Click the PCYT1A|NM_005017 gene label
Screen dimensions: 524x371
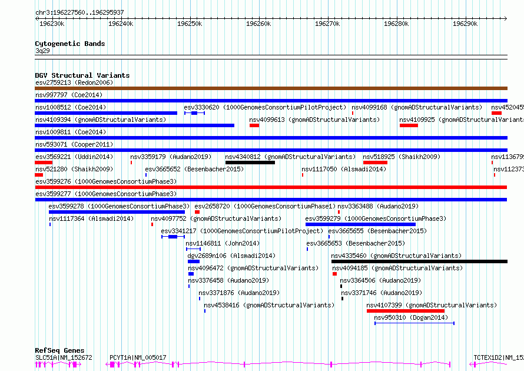click(138, 357)
